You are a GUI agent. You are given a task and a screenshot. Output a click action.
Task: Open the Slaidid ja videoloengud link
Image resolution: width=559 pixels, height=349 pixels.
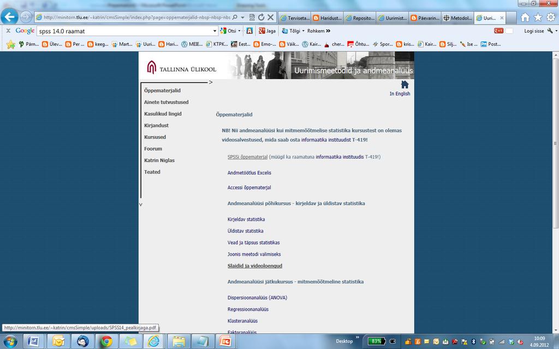255,266
